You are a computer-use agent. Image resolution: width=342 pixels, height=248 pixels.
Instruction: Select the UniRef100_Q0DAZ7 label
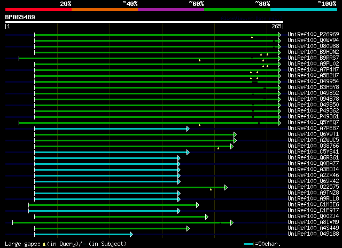tap(313, 164)
